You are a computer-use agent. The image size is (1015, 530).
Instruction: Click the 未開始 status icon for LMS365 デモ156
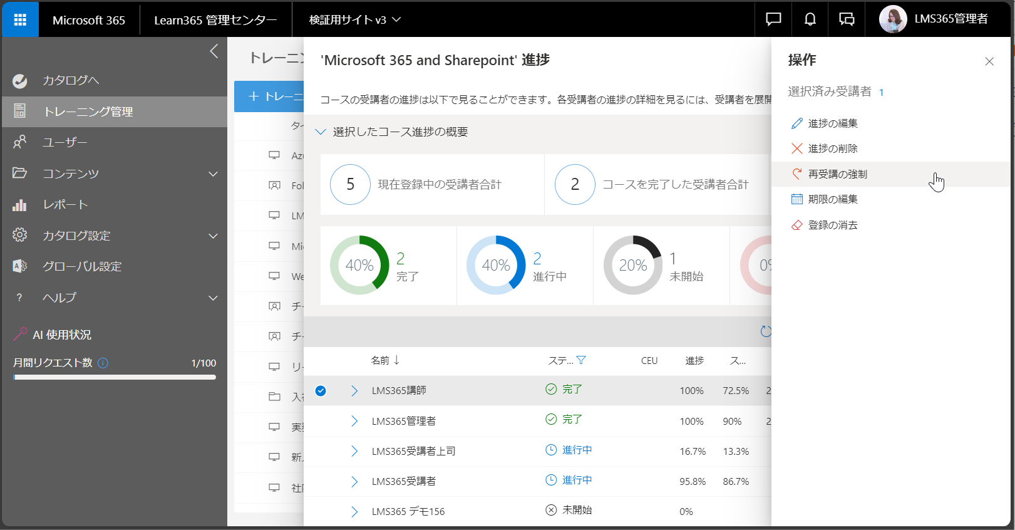[551, 510]
